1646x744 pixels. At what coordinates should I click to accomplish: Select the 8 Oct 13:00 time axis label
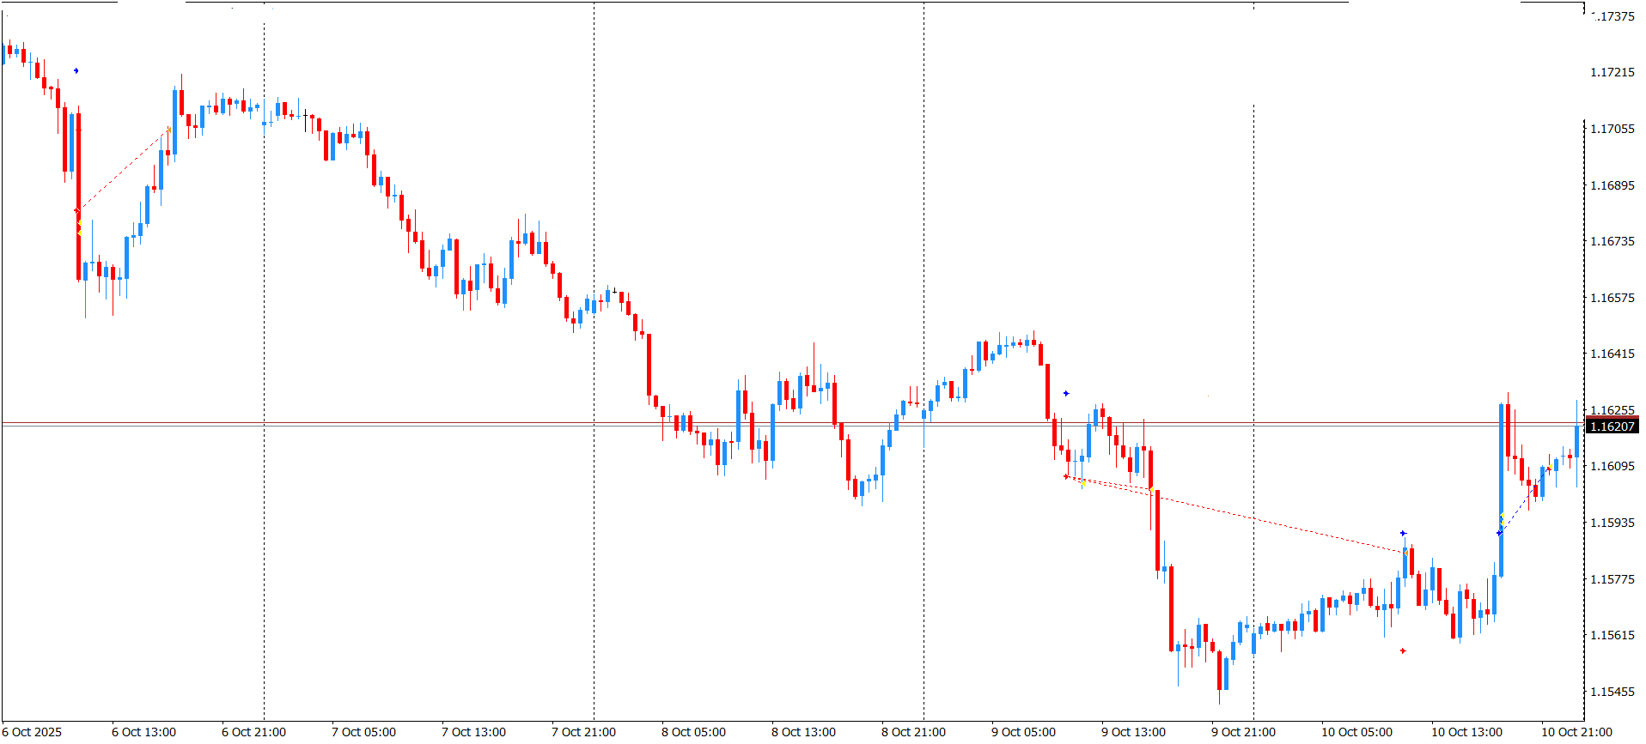(803, 732)
